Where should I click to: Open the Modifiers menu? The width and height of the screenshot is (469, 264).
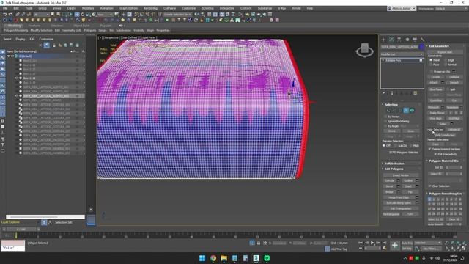(88, 8)
